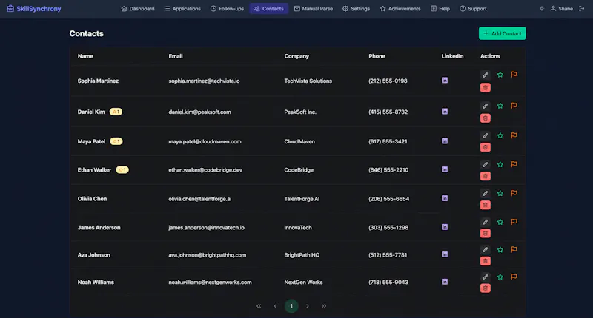Go to first page of contacts
The height and width of the screenshot is (318, 593).
pyautogui.click(x=259, y=306)
